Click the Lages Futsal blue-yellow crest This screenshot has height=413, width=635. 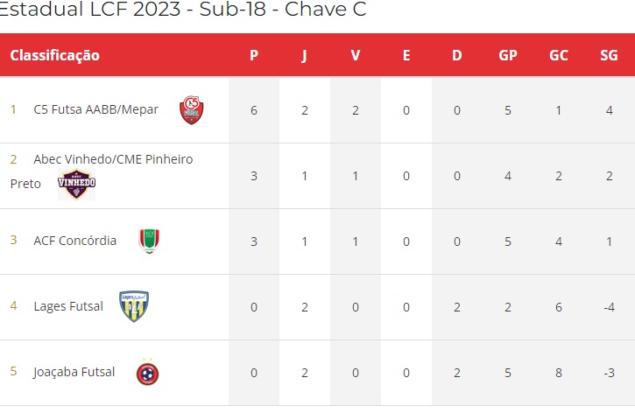coord(134,306)
